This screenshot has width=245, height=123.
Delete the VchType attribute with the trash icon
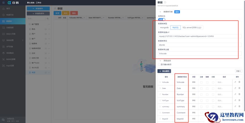[x=239, y=100]
